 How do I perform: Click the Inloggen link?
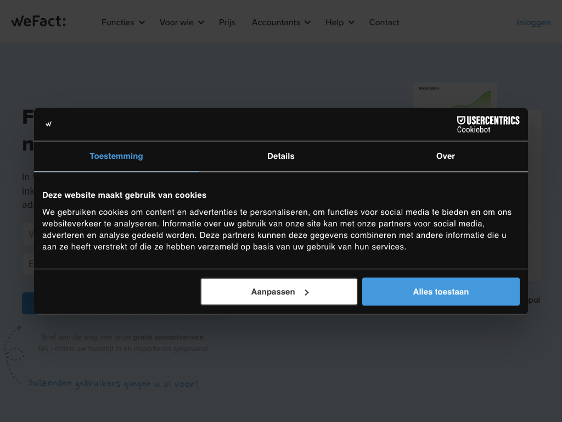(x=533, y=23)
